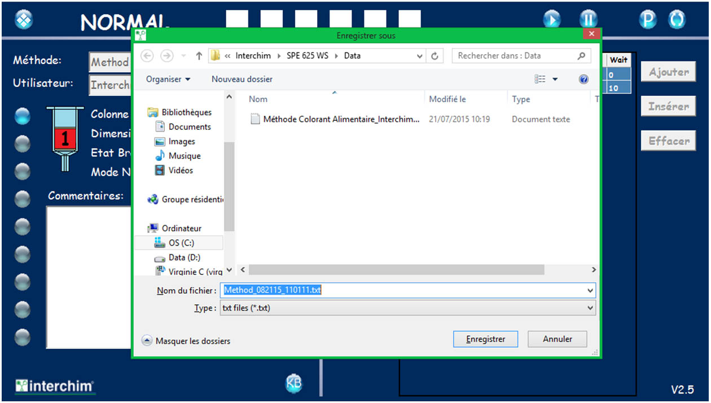Viewport: 711px width, 403px height.
Task: Click the pause icon in Interchim header
Action: tap(588, 20)
